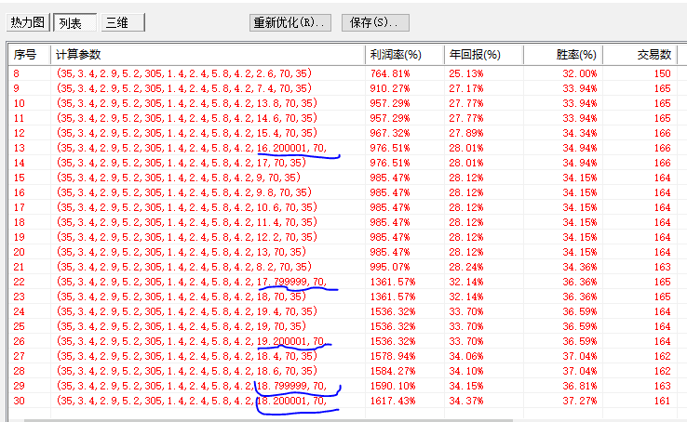Select the parameters cell ending 11.4, 70, 35)
Image resolution: width=687 pixels, height=422 pixels.
pos(187,222)
